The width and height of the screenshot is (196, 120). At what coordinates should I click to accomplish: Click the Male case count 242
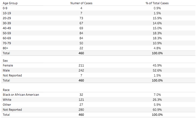81,70
